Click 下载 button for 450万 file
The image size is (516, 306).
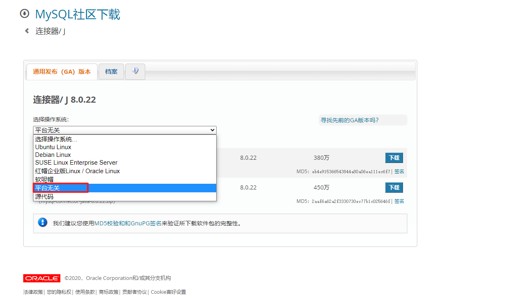(394, 187)
